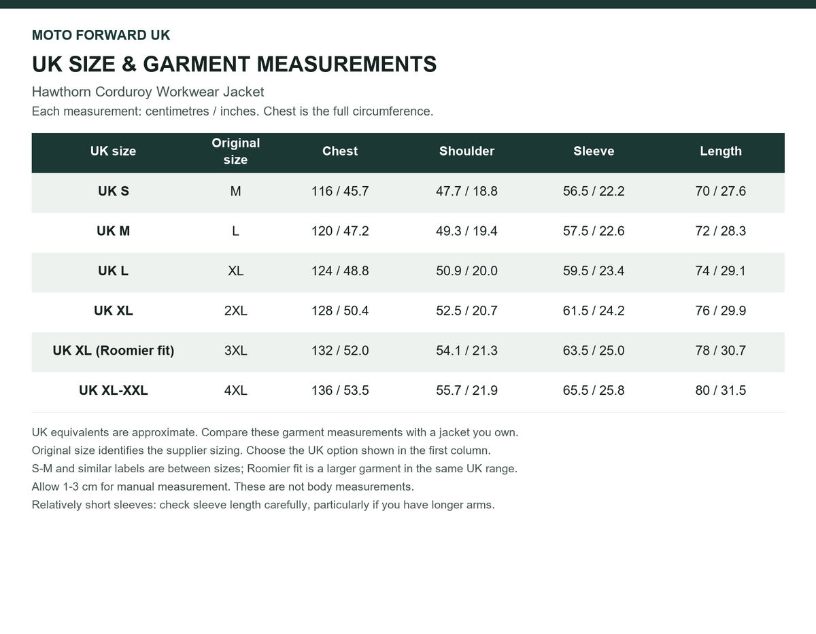The image size is (816, 634).
Task: Click the UK size column header
Action: (x=113, y=151)
